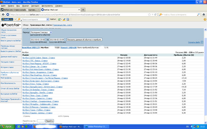
Task: Reload the page with the refresh icon
Action: (x=155, y=14)
